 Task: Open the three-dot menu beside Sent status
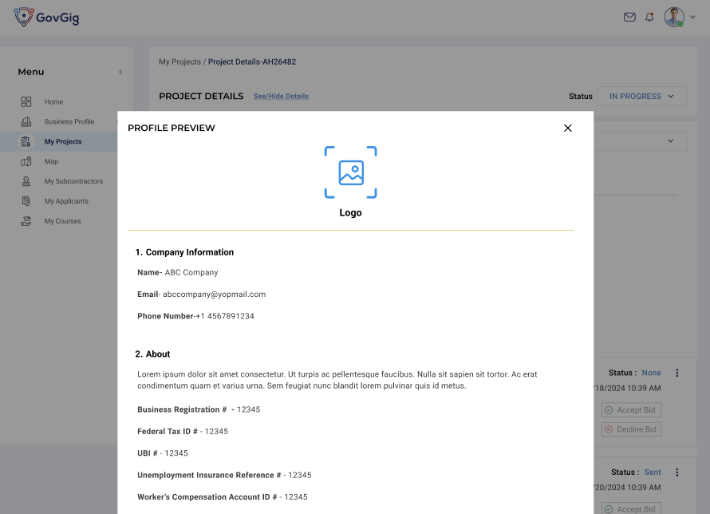tap(677, 472)
